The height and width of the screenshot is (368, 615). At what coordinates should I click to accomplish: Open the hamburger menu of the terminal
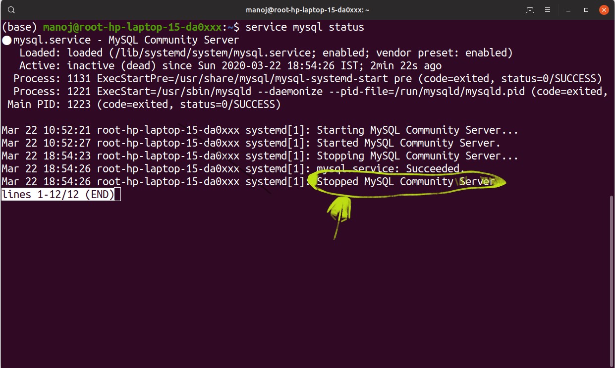(x=548, y=9)
